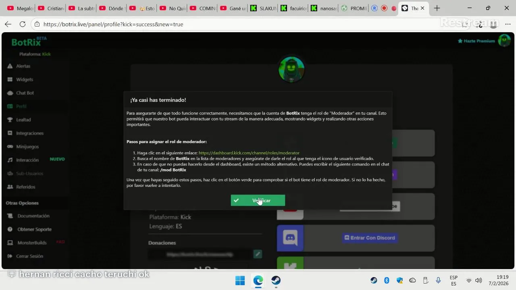516x290 pixels.
Task: Click the BotRix BETA logo
Action: coord(29,41)
